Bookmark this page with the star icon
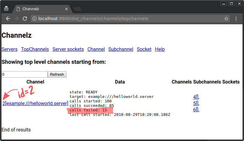Screen dimensions: 244x141 pos(226,19)
